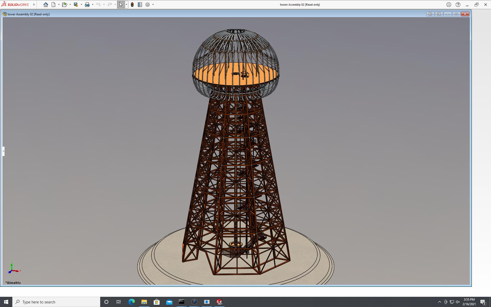Click the Rebuild traffic light icon
Viewport: 491px width, 307px height.
(x=132, y=5)
